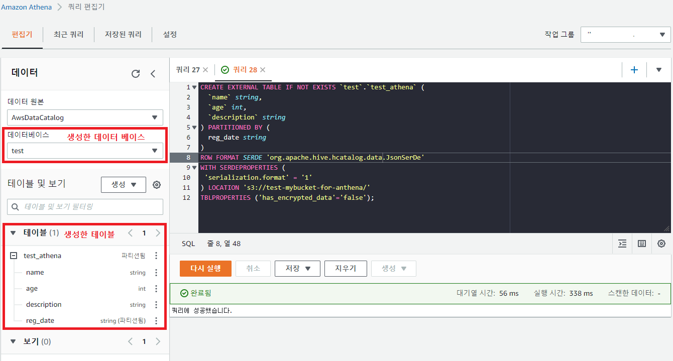Open actions menu for test_athena table

156,256
